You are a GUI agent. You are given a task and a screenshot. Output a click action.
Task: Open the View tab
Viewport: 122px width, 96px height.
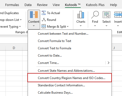56,5
